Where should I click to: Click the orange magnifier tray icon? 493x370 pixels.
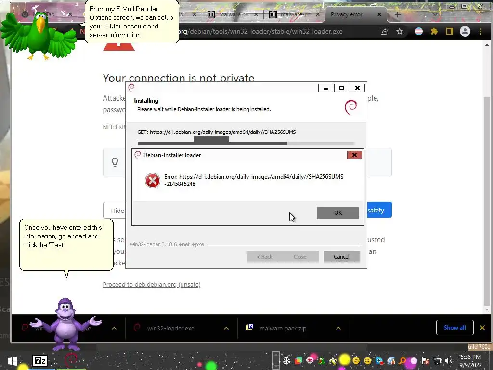click(x=402, y=361)
